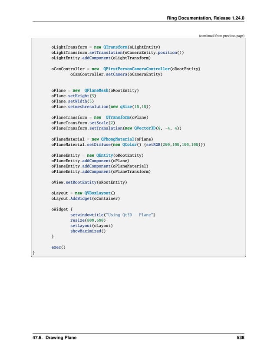
Task: Click the line 'oView.setRootEntity(oRootEntity)'
Action: [89, 182]
